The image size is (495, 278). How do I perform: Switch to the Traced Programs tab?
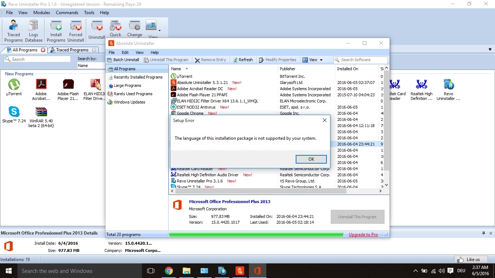(x=72, y=50)
